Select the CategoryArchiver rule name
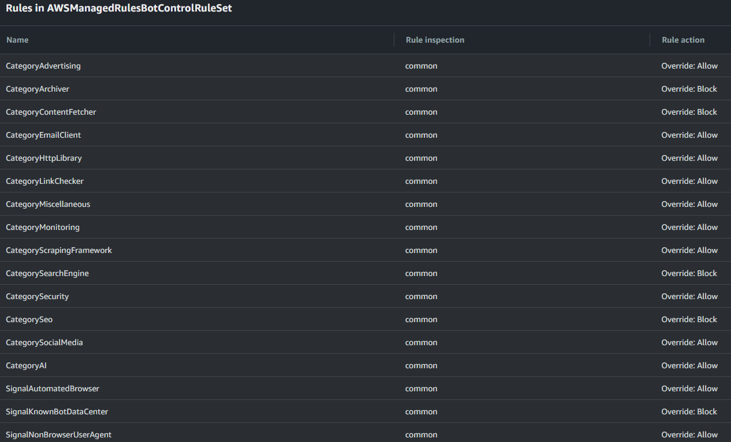The height and width of the screenshot is (442, 731). coord(38,89)
